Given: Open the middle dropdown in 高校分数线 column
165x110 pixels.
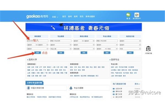Looking at the screenshot, I should point(84,45).
